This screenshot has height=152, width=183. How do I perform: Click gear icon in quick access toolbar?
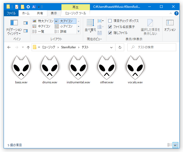(28, 7)
